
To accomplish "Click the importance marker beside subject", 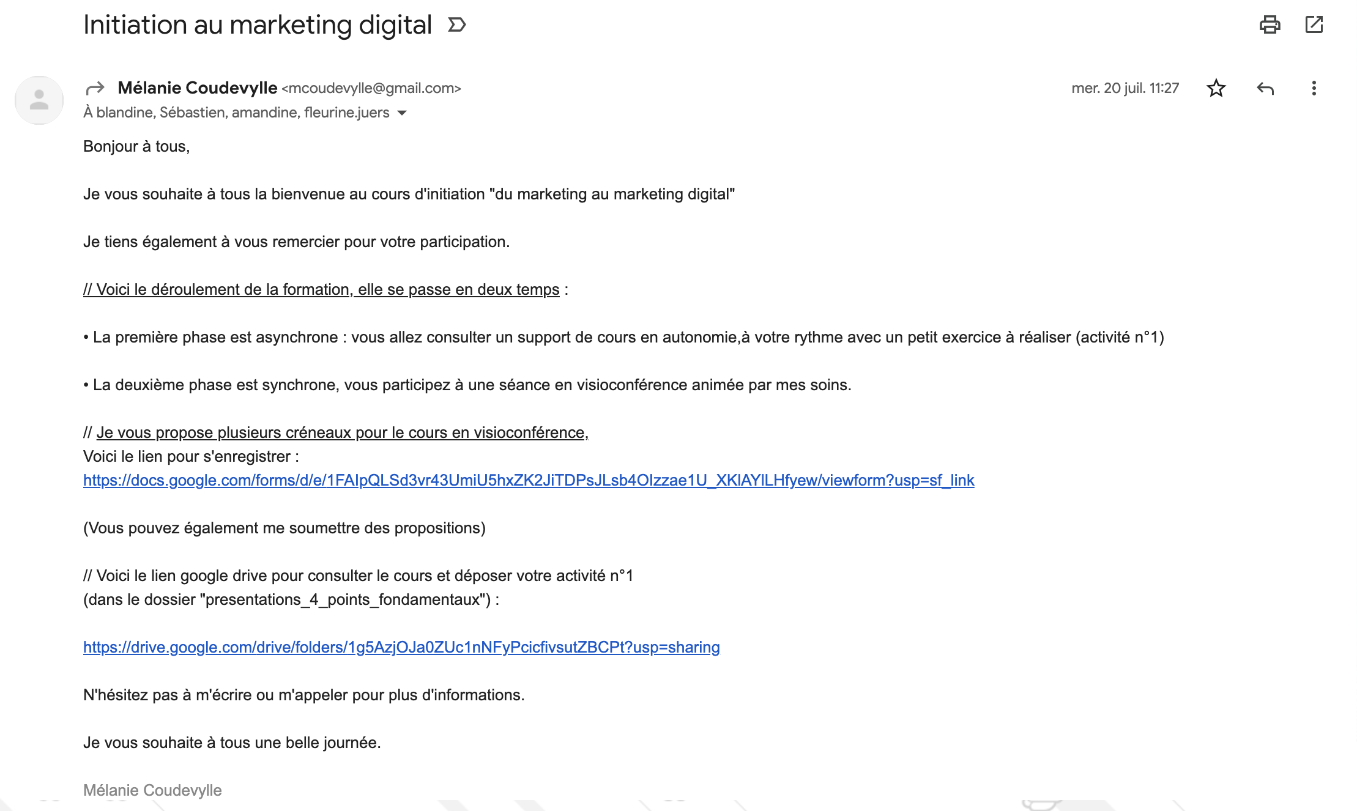I will (x=457, y=25).
